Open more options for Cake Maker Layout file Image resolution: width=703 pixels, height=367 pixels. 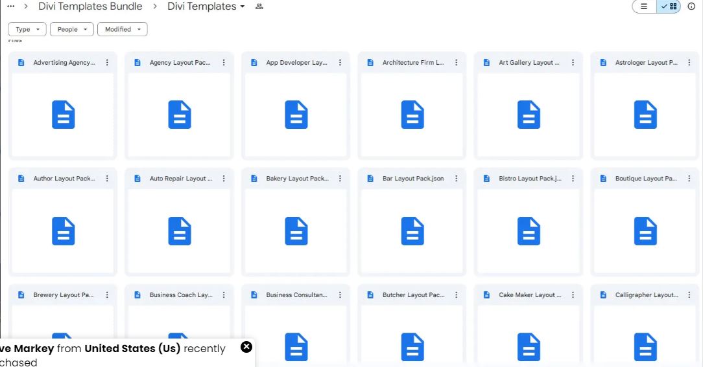click(x=573, y=295)
